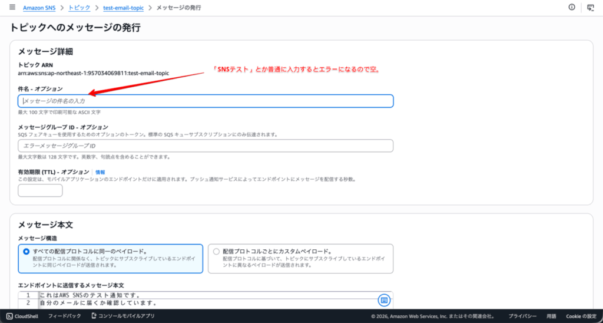
Task: Click the Topic ARN value text
Action: click(x=94, y=73)
